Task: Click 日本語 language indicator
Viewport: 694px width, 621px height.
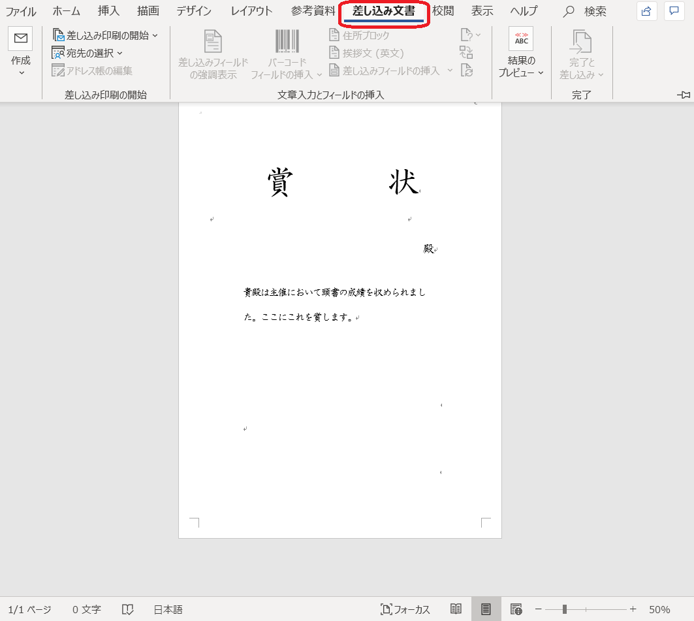Action: (x=168, y=609)
